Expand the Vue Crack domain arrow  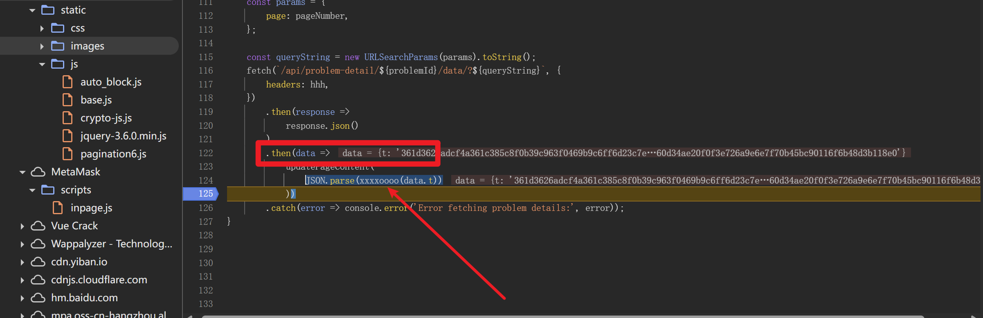[22, 226]
